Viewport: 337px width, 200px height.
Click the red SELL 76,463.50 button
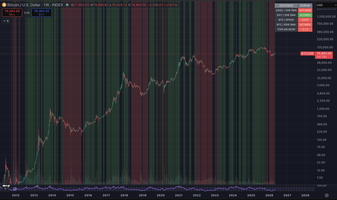pyautogui.click(x=12, y=12)
